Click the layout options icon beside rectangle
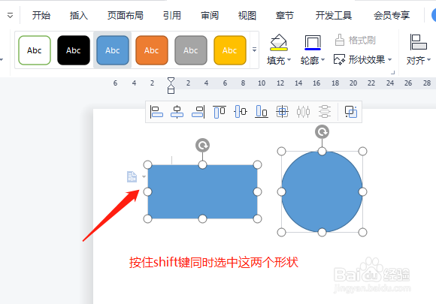The width and height of the screenshot is (436, 304). coord(132,176)
